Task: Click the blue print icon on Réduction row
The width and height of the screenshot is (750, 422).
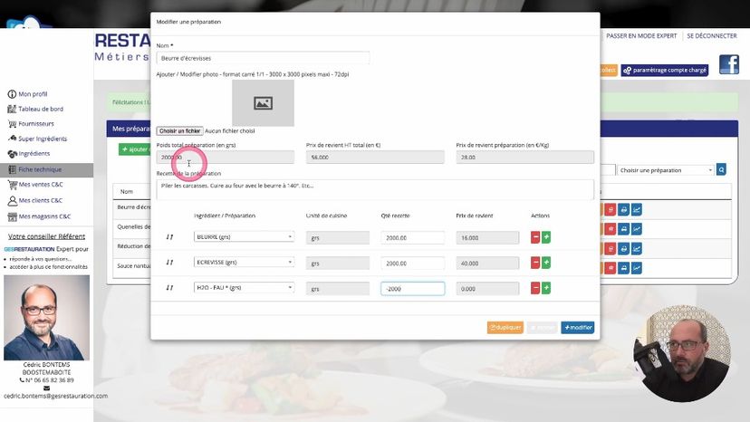Action: tap(623, 249)
